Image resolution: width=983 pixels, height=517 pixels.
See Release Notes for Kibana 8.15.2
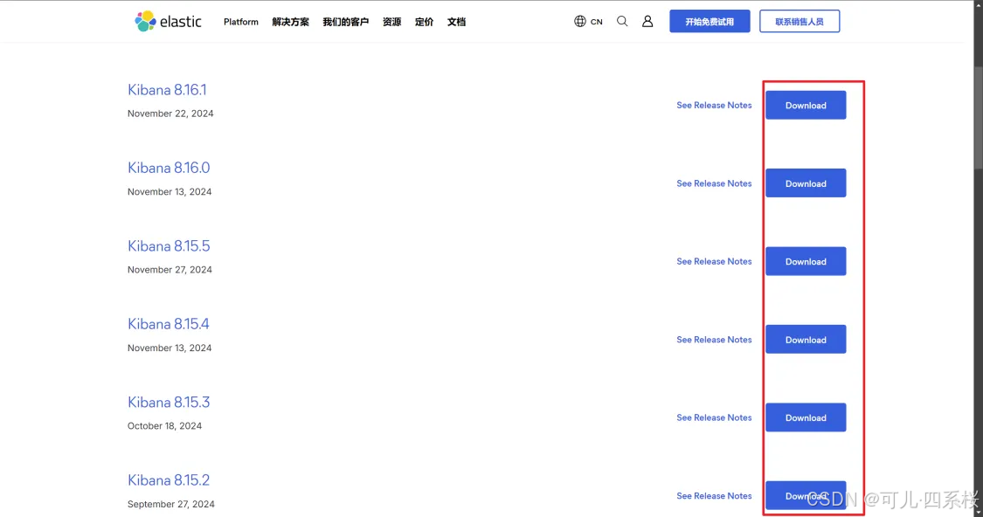714,495
